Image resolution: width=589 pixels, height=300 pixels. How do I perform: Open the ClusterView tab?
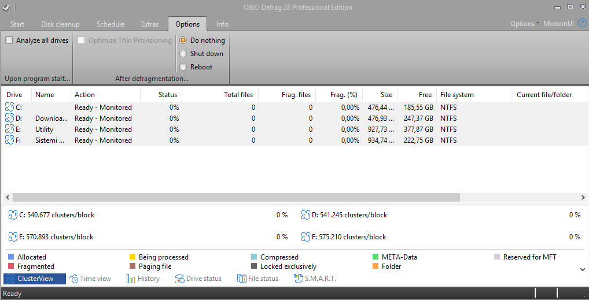pos(35,279)
